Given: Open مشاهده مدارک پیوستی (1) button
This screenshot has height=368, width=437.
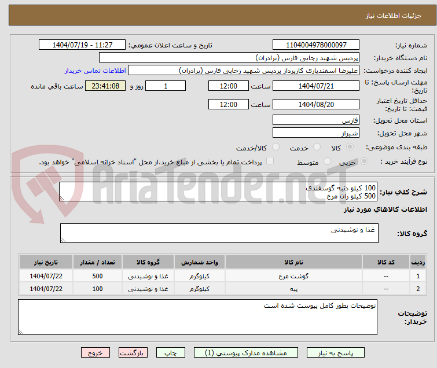Looking at the screenshot, I should point(246,353).
